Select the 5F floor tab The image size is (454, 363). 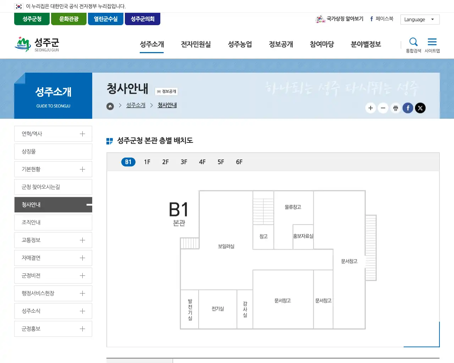coord(221,162)
